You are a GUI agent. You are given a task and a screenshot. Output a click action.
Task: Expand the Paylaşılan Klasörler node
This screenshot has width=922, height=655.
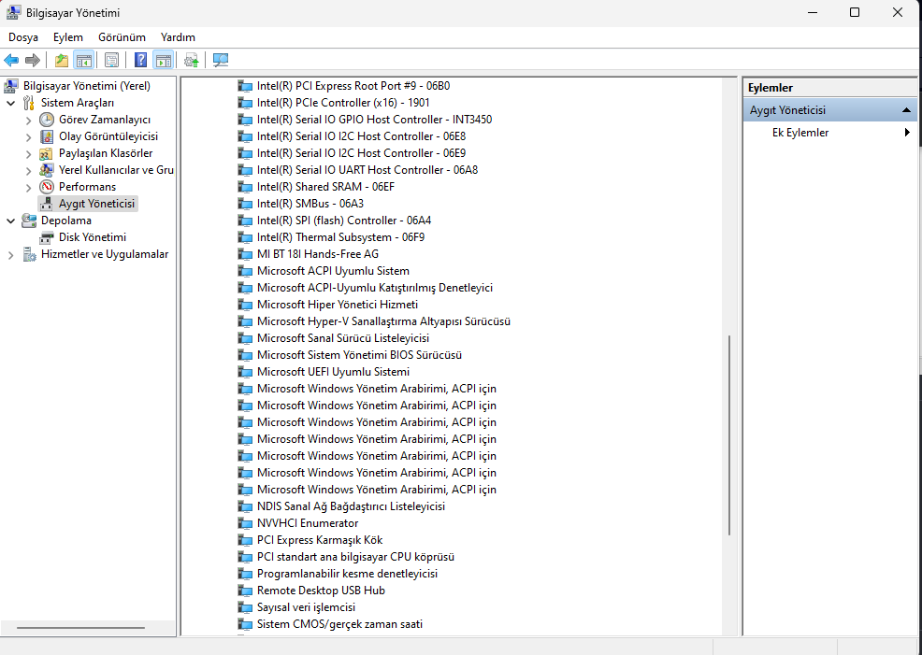(x=28, y=154)
